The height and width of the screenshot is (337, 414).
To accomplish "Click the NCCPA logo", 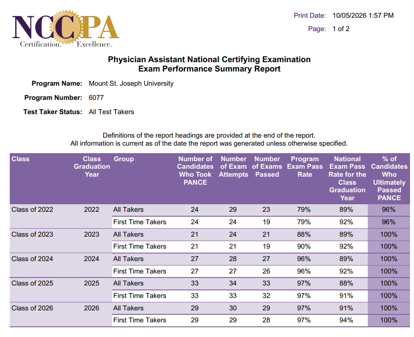I will [x=66, y=28].
